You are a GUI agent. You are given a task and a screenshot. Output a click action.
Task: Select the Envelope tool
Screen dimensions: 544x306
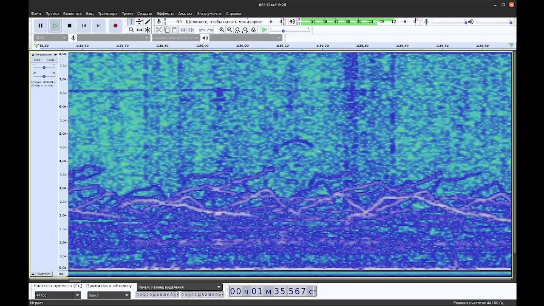(x=139, y=22)
